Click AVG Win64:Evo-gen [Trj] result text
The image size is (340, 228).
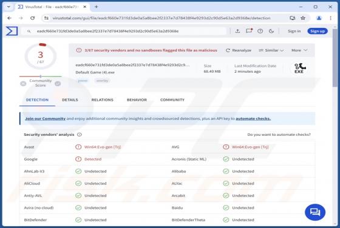click(250, 147)
